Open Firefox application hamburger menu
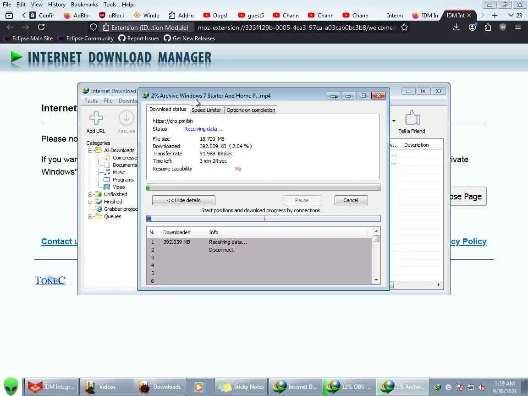Viewport: 528px width, 396px height. [x=518, y=27]
